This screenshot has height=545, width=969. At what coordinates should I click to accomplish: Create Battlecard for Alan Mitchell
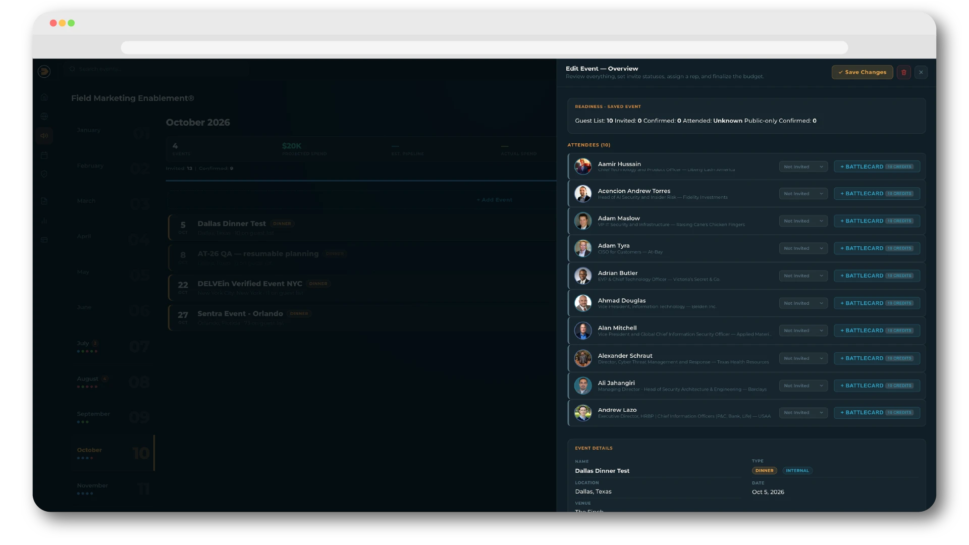click(x=877, y=331)
